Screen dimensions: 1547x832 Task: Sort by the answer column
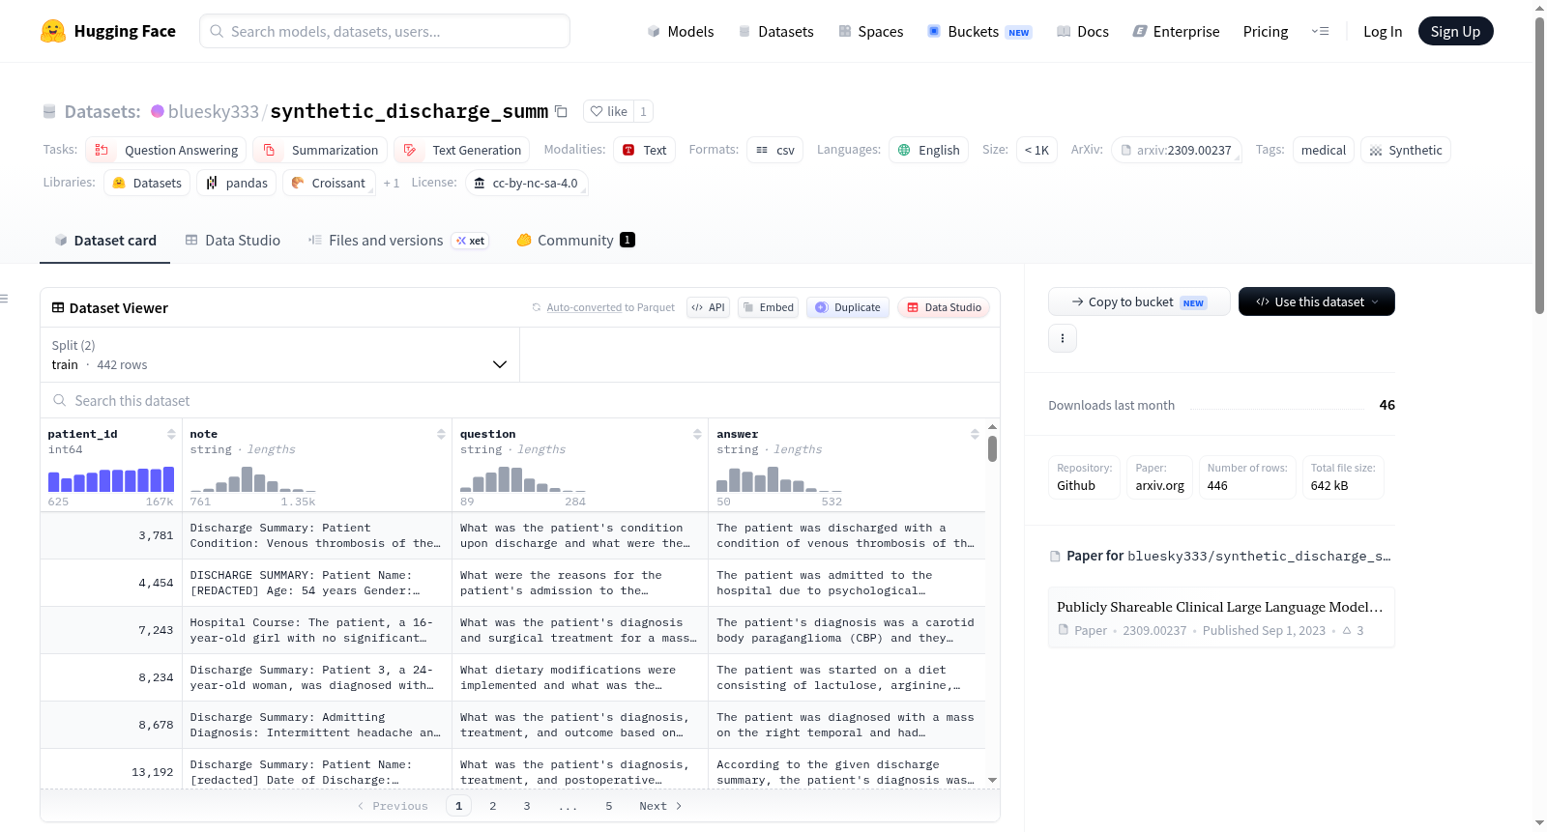click(975, 434)
